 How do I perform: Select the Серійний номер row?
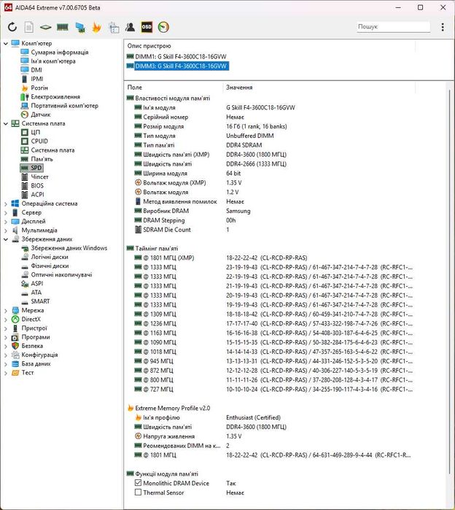click(x=270, y=117)
